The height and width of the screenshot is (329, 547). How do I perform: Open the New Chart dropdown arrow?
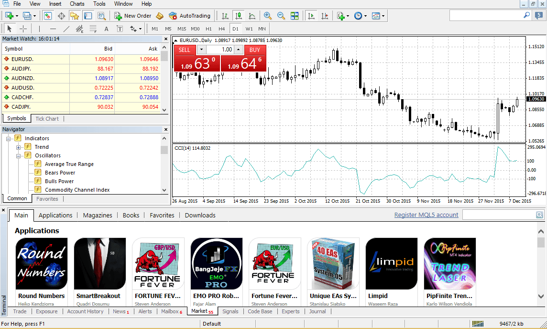[17, 16]
